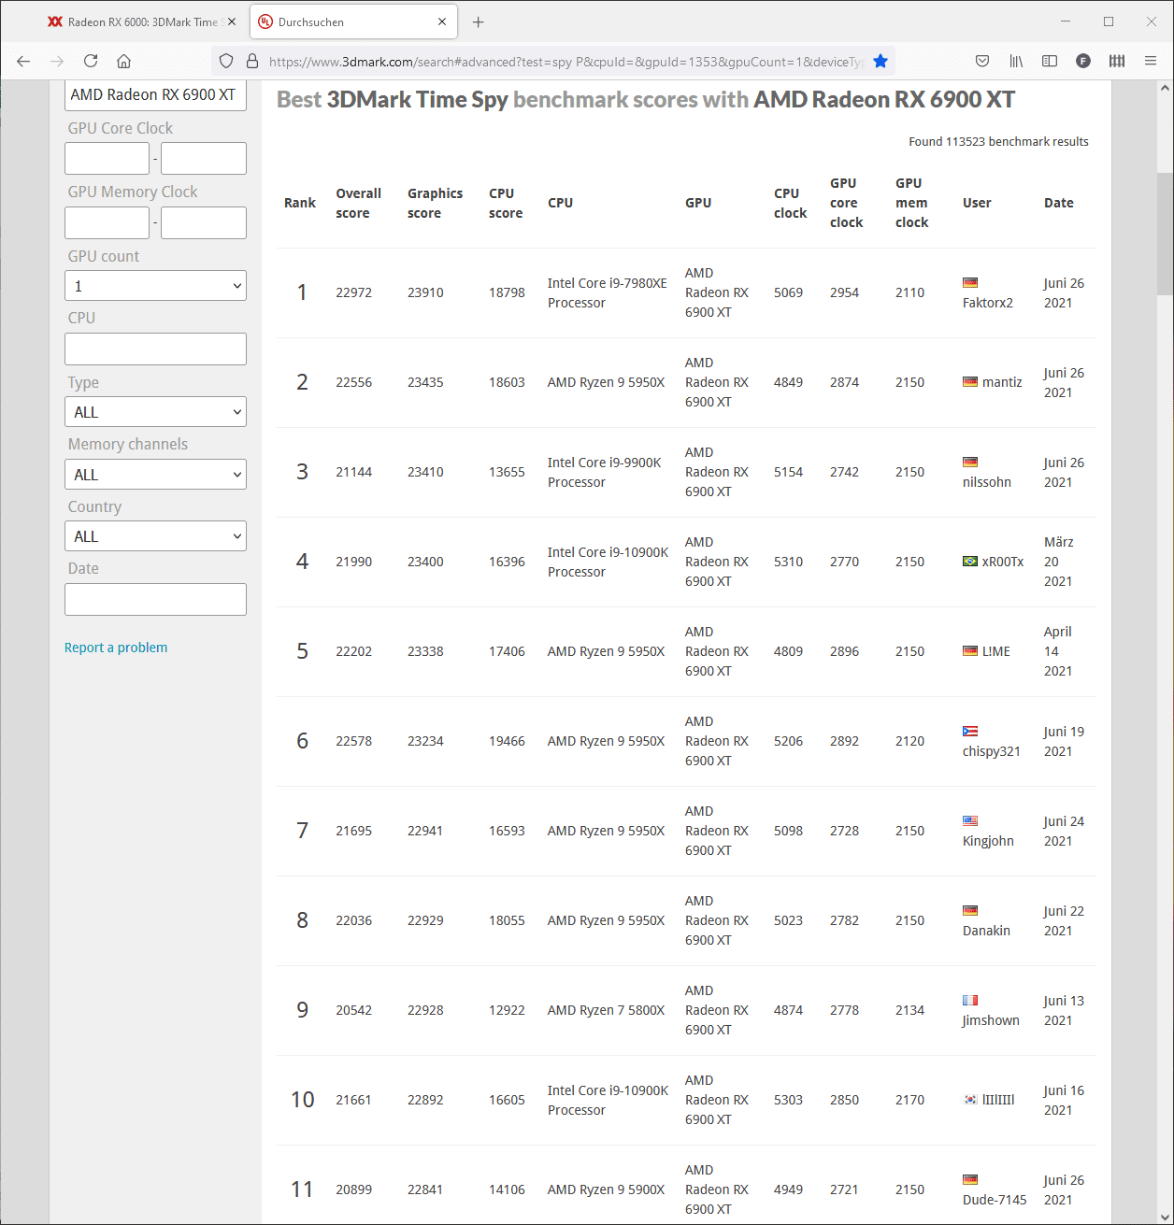Open user xR00Tx's result

pos(1003,562)
